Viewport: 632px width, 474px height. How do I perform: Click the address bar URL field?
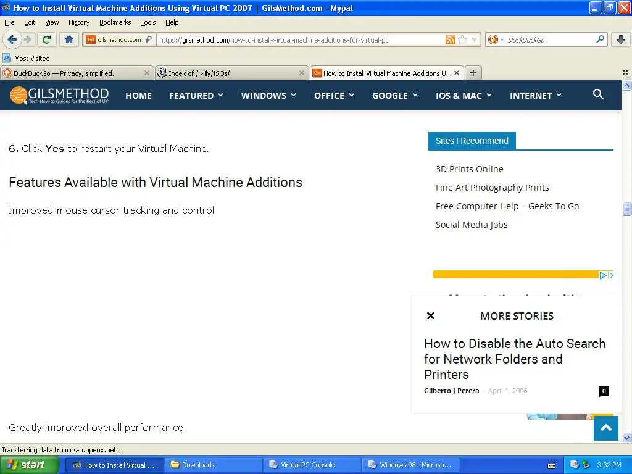click(x=301, y=40)
